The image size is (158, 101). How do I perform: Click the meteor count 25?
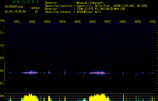tap(36, 12)
